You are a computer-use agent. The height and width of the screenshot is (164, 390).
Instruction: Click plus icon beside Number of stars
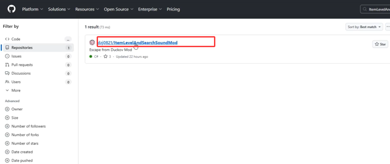coord(7,143)
